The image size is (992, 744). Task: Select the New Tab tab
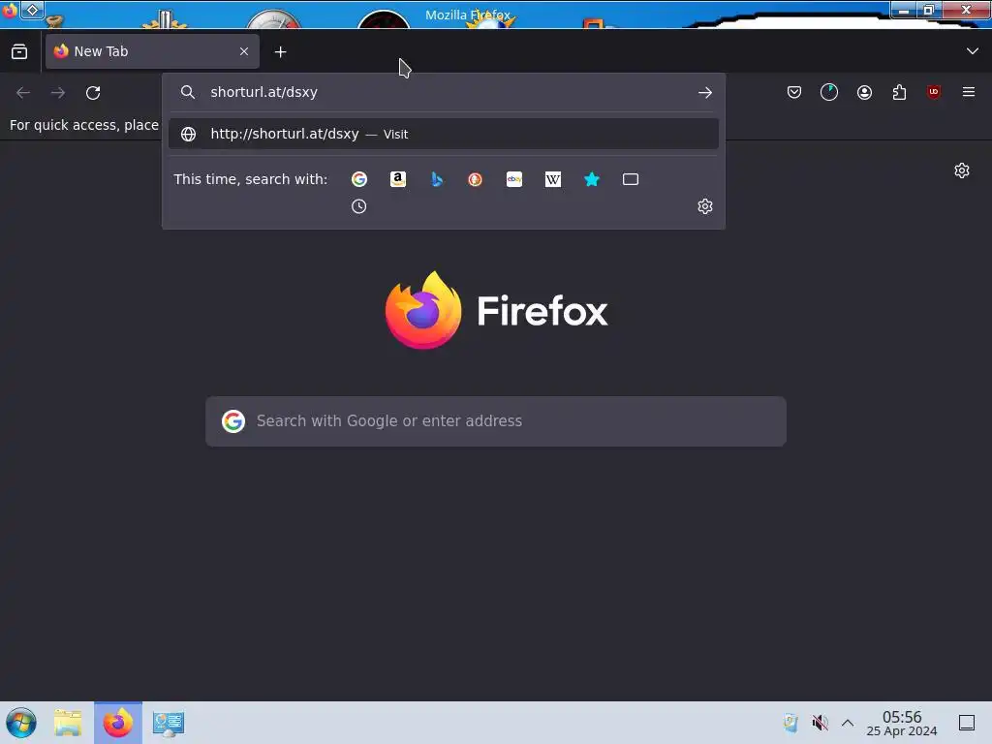pos(152,51)
